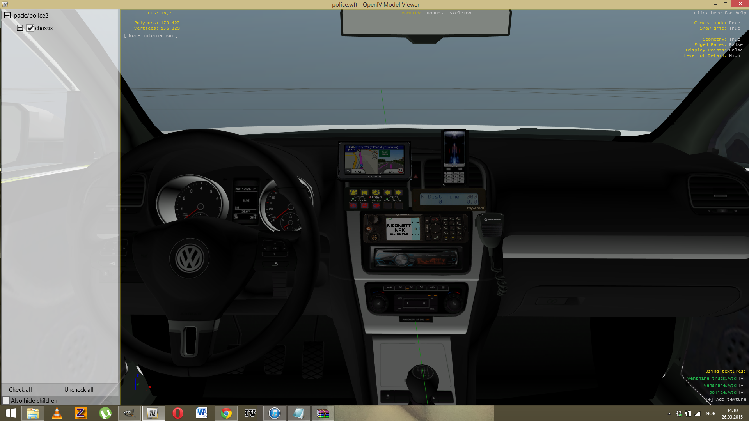Click the Uncheck all button

click(79, 389)
